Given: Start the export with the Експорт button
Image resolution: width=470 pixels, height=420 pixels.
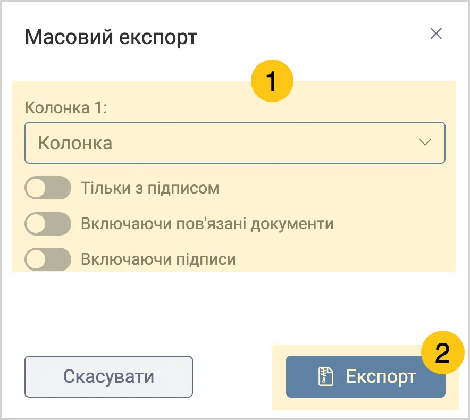Looking at the screenshot, I should pyautogui.click(x=366, y=376).
